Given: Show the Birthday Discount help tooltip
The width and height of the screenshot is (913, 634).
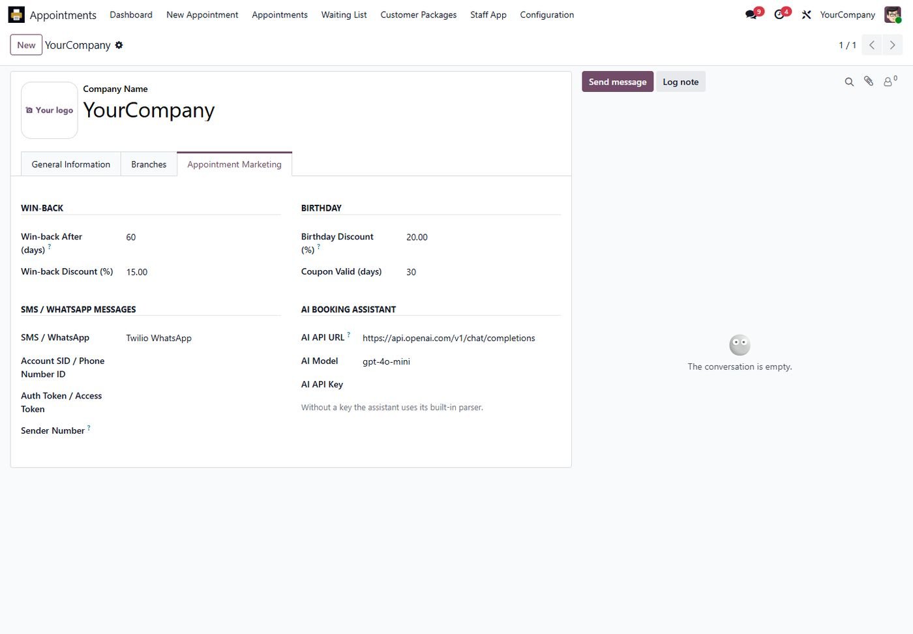Looking at the screenshot, I should coord(318,247).
